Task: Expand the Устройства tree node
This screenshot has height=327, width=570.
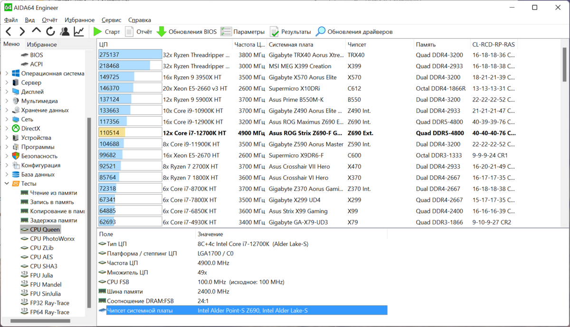Action: click(x=6, y=138)
